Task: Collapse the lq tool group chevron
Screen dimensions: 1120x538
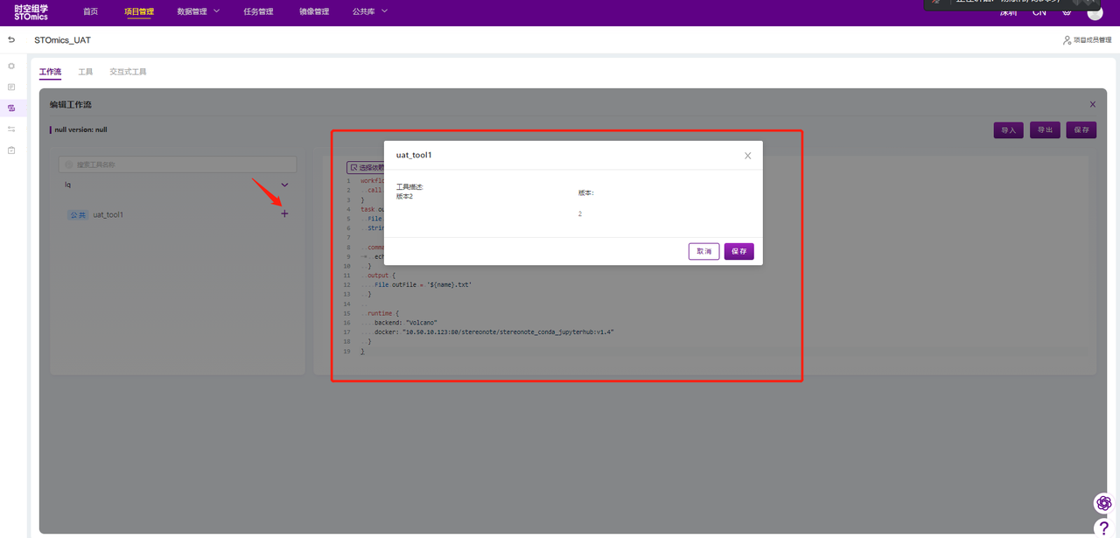Action: click(x=284, y=185)
